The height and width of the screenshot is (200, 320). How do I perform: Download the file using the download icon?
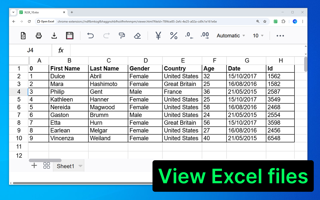pos(54,36)
